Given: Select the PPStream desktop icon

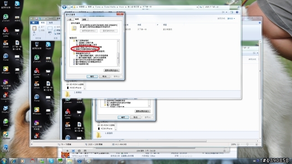Looking at the screenshot, I should coord(5,70).
